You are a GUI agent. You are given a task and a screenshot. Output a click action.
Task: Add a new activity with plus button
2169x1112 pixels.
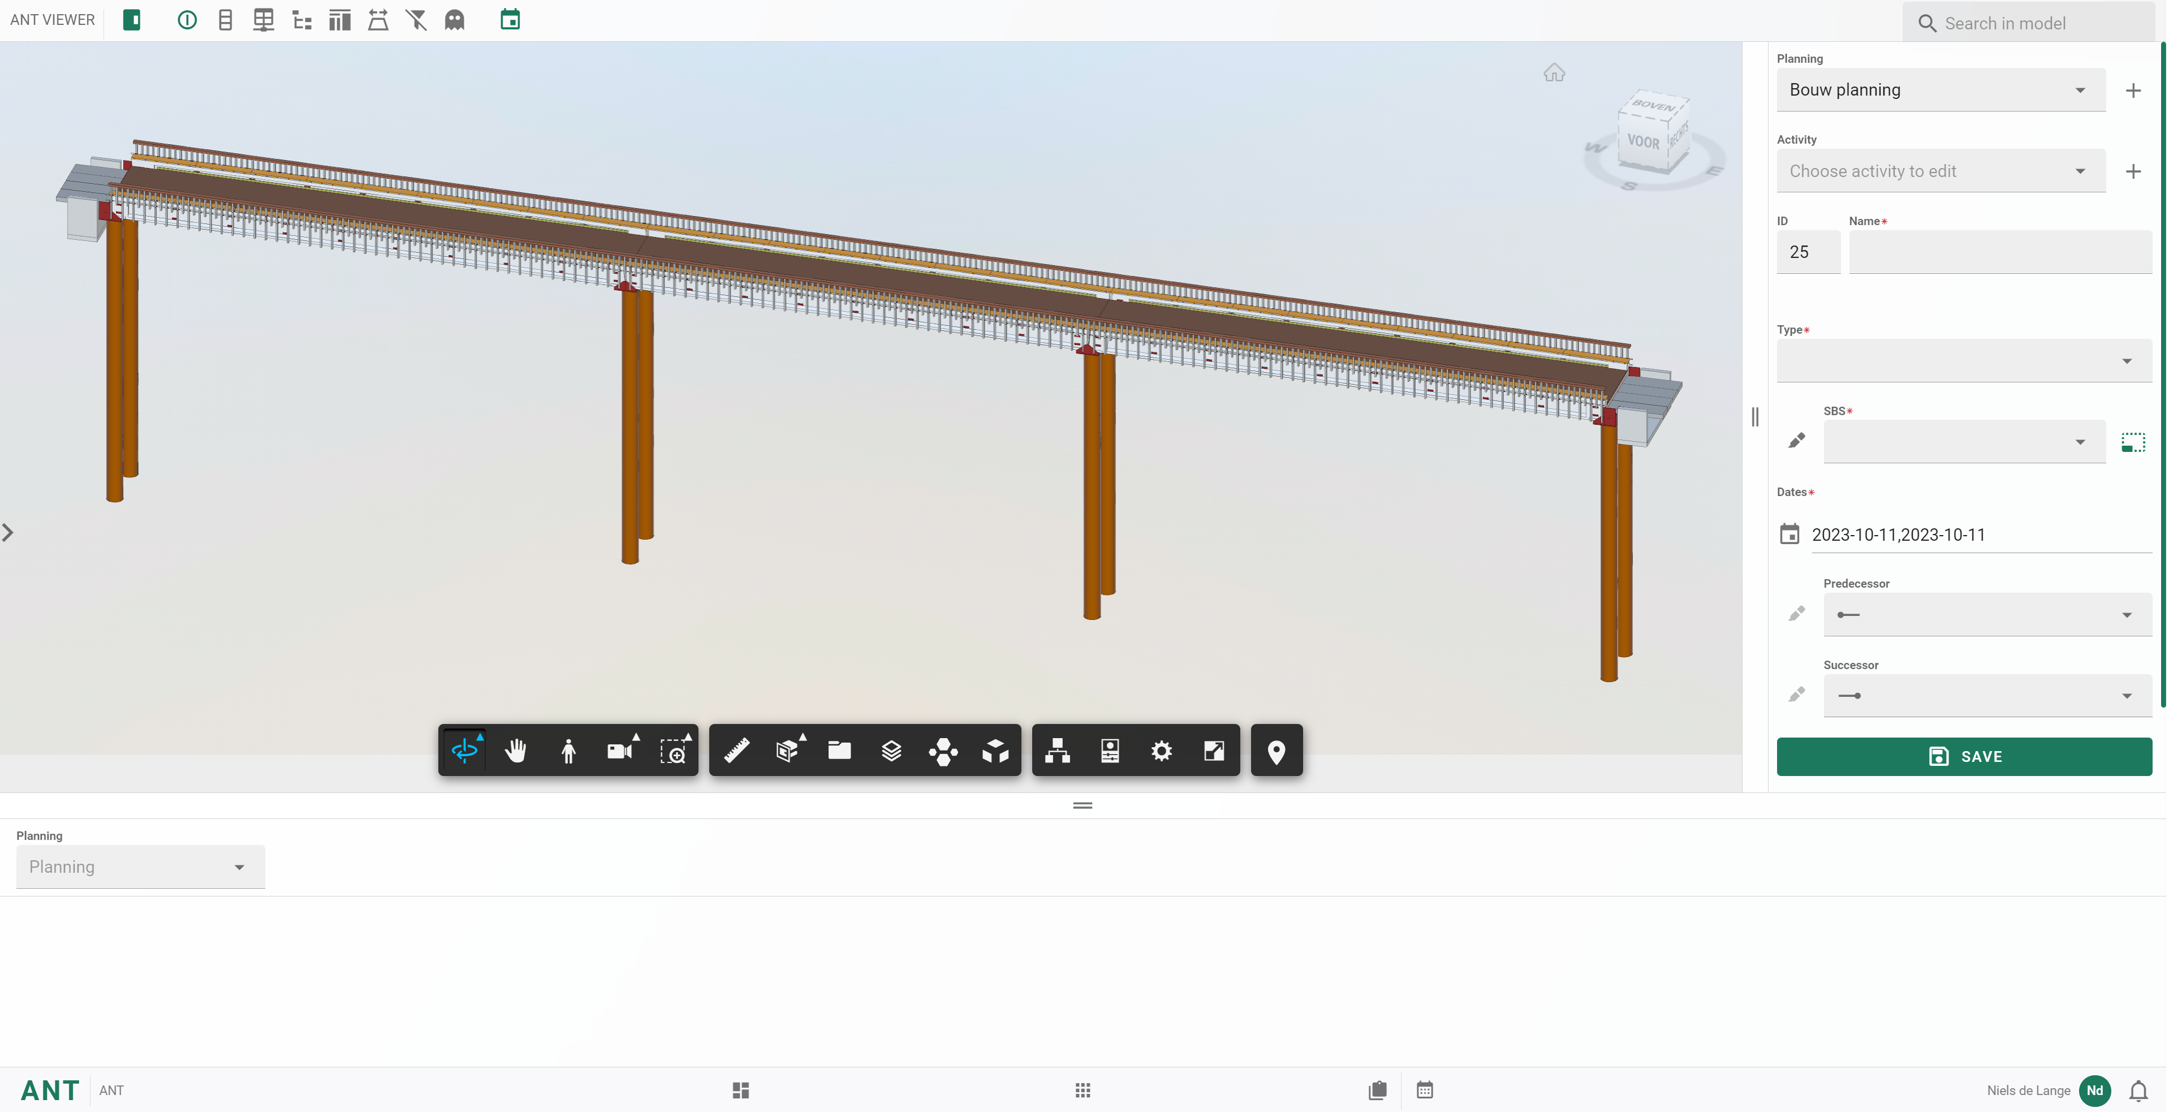pos(2133,172)
